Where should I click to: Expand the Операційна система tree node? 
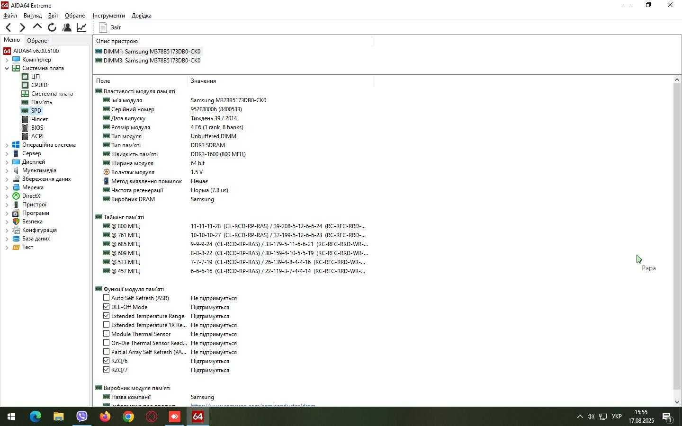pyautogui.click(x=7, y=145)
